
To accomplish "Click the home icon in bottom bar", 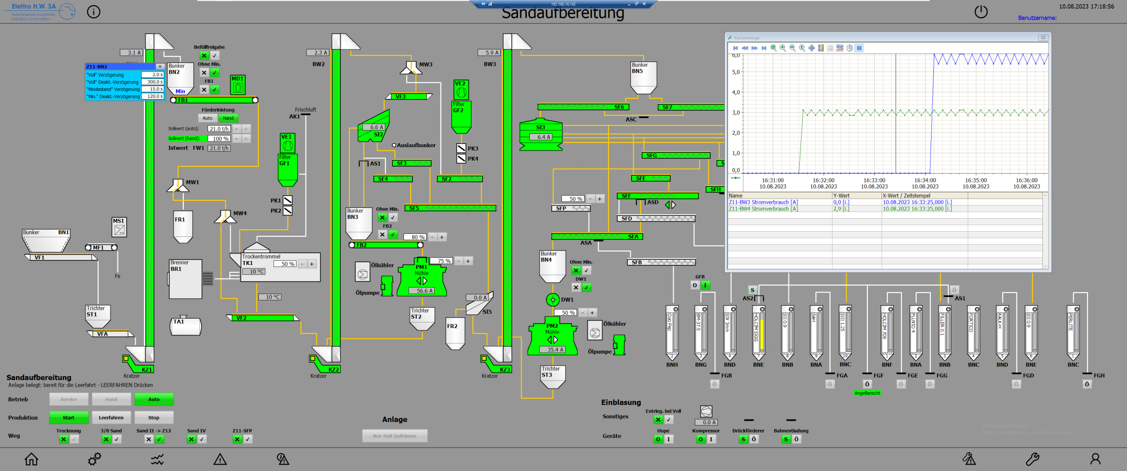I will tap(31, 459).
